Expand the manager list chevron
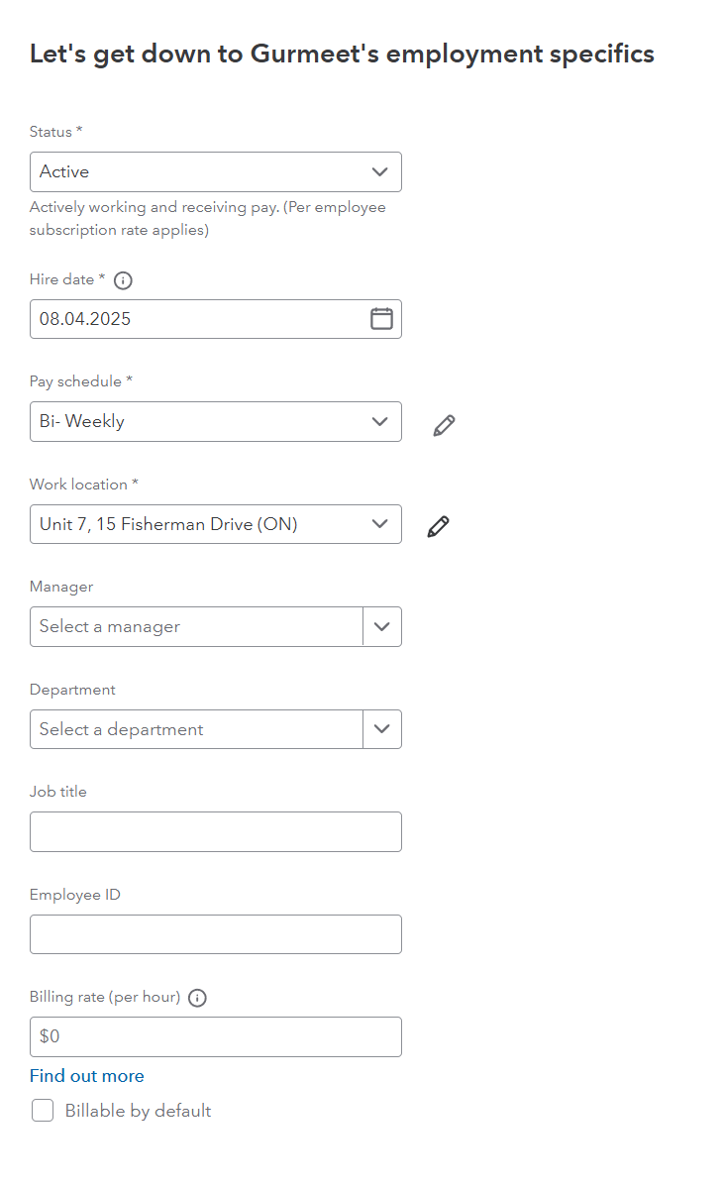 382,627
